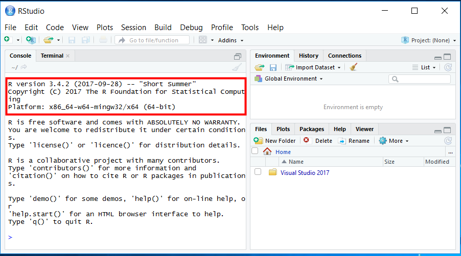Open the File menu
The width and height of the screenshot is (461, 256).
[x=11, y=27]
